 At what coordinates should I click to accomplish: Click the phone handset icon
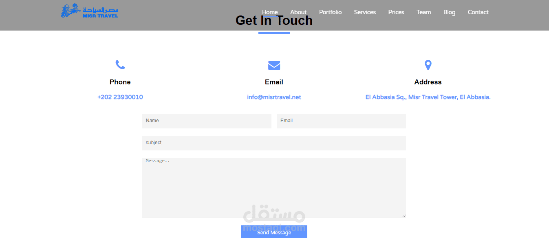(x=120, y=65)
